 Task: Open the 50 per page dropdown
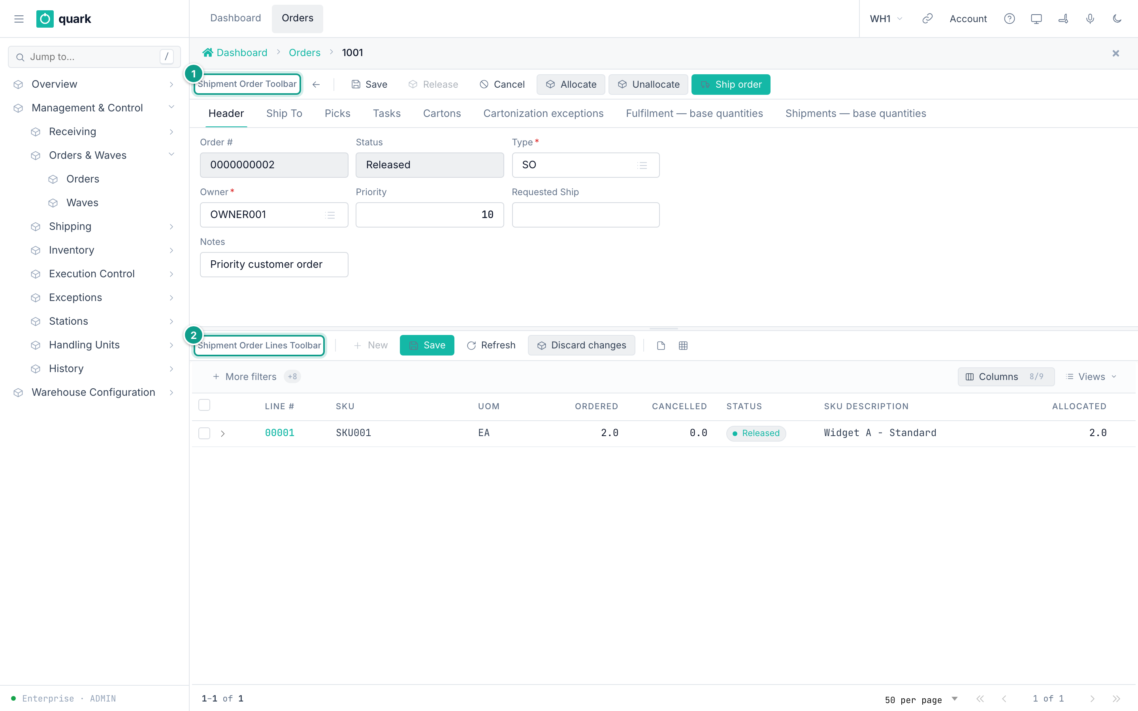pos(921,699)
